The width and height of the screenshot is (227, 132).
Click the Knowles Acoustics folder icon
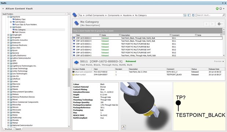(x=11, y=40)
